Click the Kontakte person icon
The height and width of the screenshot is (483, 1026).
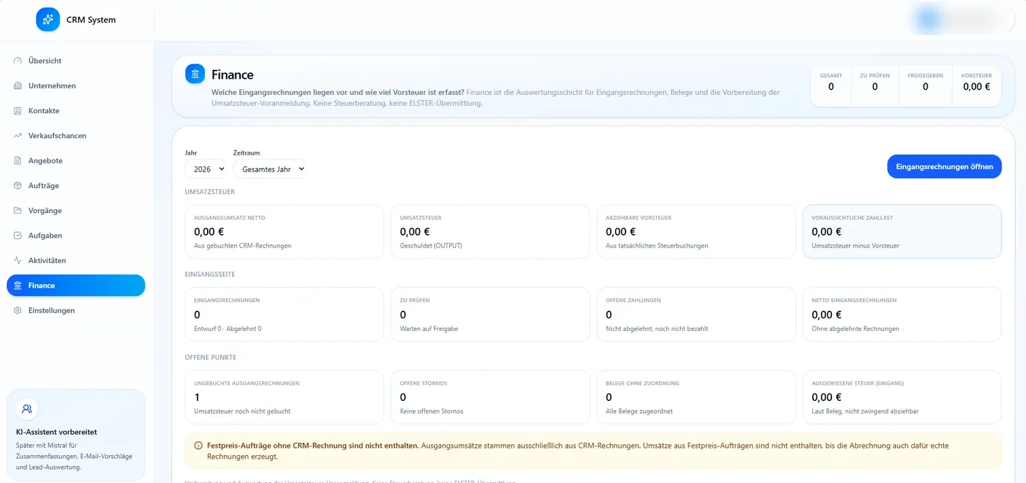(x=18, y=111)
